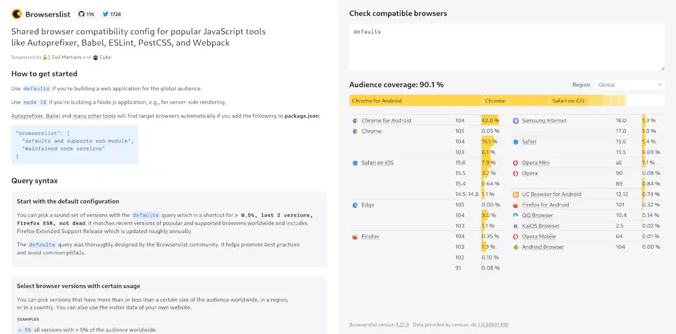Click the defaults query input field
Image resolution: width=676 pixels, height=334 pixels.
tap(506, 48)
